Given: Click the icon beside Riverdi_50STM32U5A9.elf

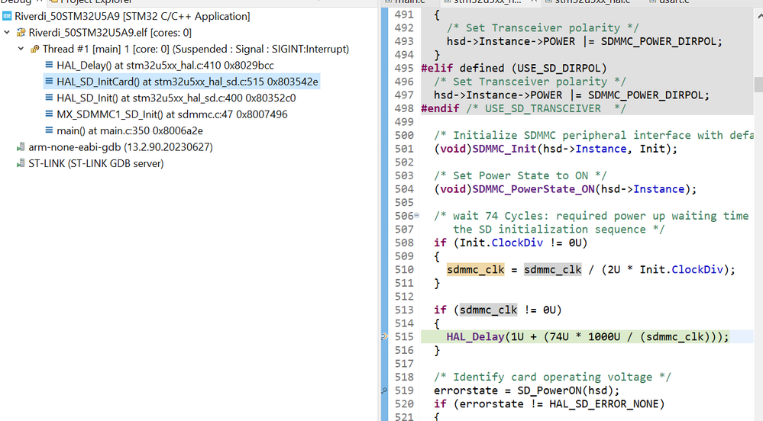Looking at the screenshot, I should point(21,33).
